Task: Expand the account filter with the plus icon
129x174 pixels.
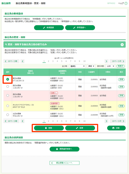Action: point(122,45)
